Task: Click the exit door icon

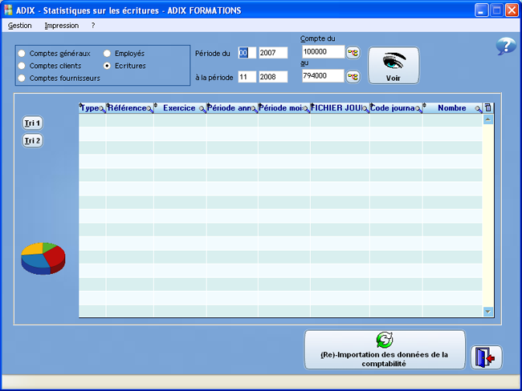Action: tap(486, 357)
